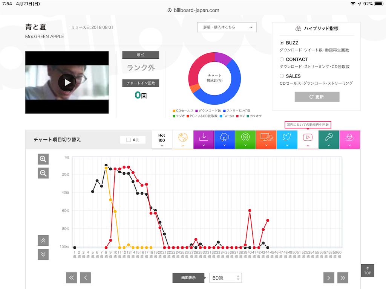386x289 pixels.
Task: Click the orange CD donut segment
Action: pyautogui.click(x=195, y=88)
